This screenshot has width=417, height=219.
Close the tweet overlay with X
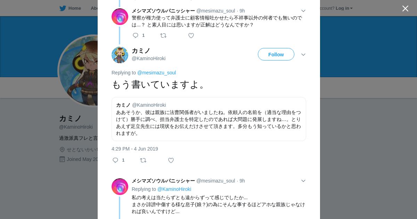405,9
